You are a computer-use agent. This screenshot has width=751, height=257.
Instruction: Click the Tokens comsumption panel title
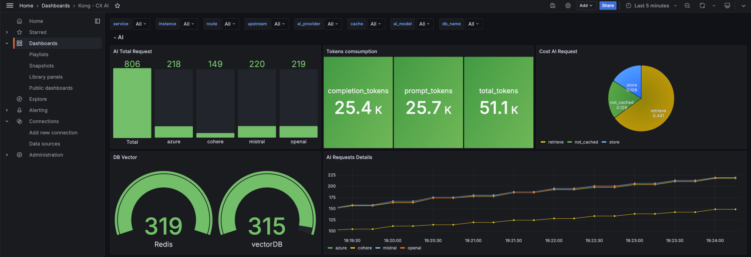click(x=352, y=51)
